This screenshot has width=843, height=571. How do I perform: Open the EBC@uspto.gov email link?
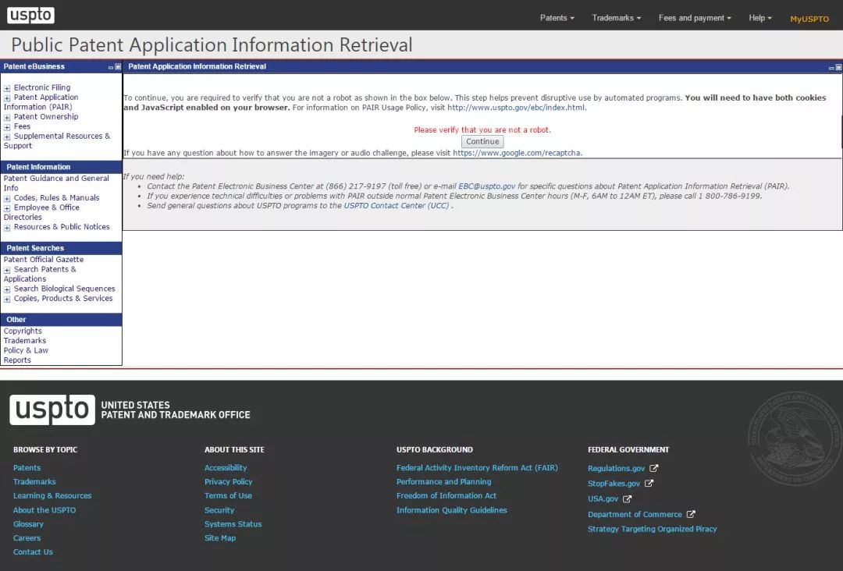click(x=486, y=186)
